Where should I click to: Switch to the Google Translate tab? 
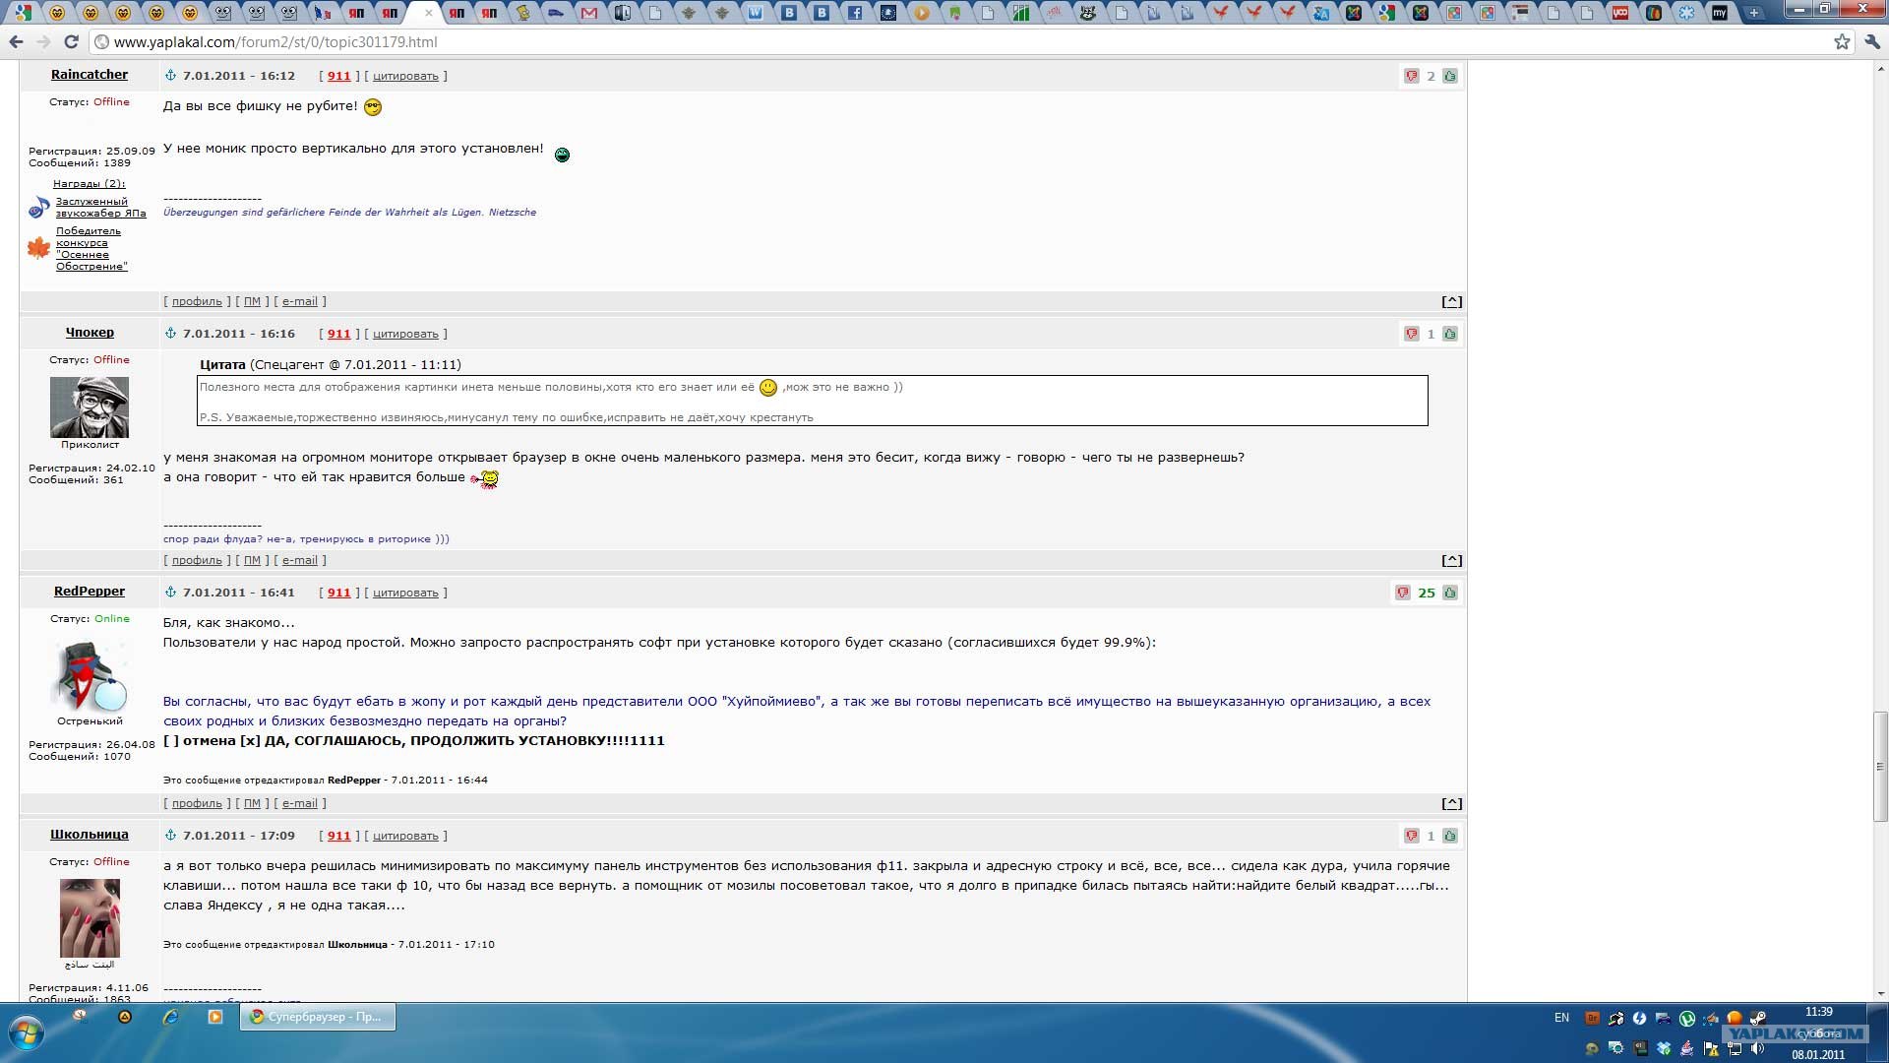pos(1320,13)
